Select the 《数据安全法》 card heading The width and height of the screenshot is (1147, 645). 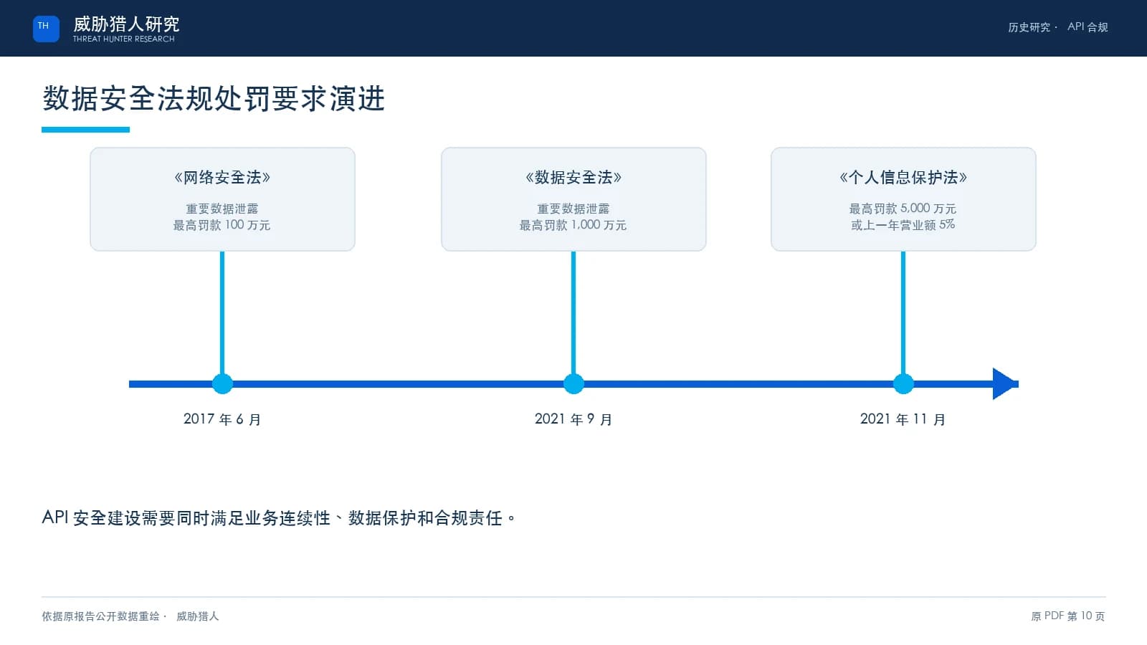click(573, 177)
